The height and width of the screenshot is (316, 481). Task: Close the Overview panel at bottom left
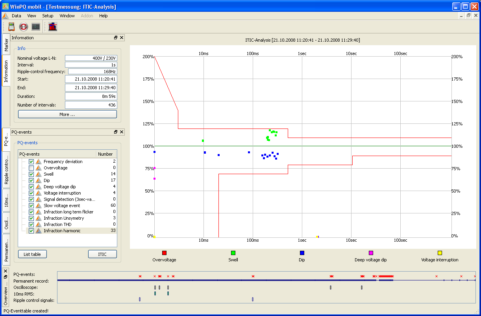click(6, 271)
